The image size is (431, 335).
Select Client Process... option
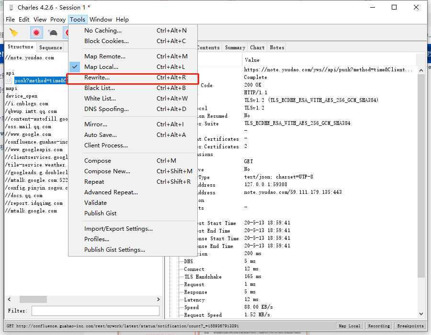coord(133,145)
